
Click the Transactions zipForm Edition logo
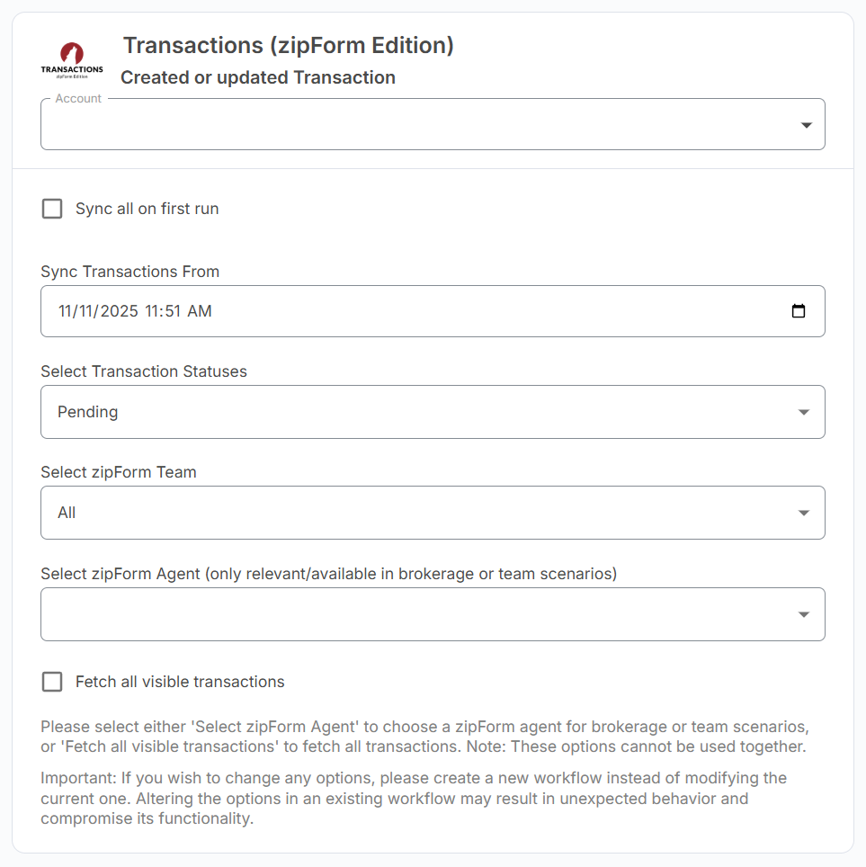(72, 61)
